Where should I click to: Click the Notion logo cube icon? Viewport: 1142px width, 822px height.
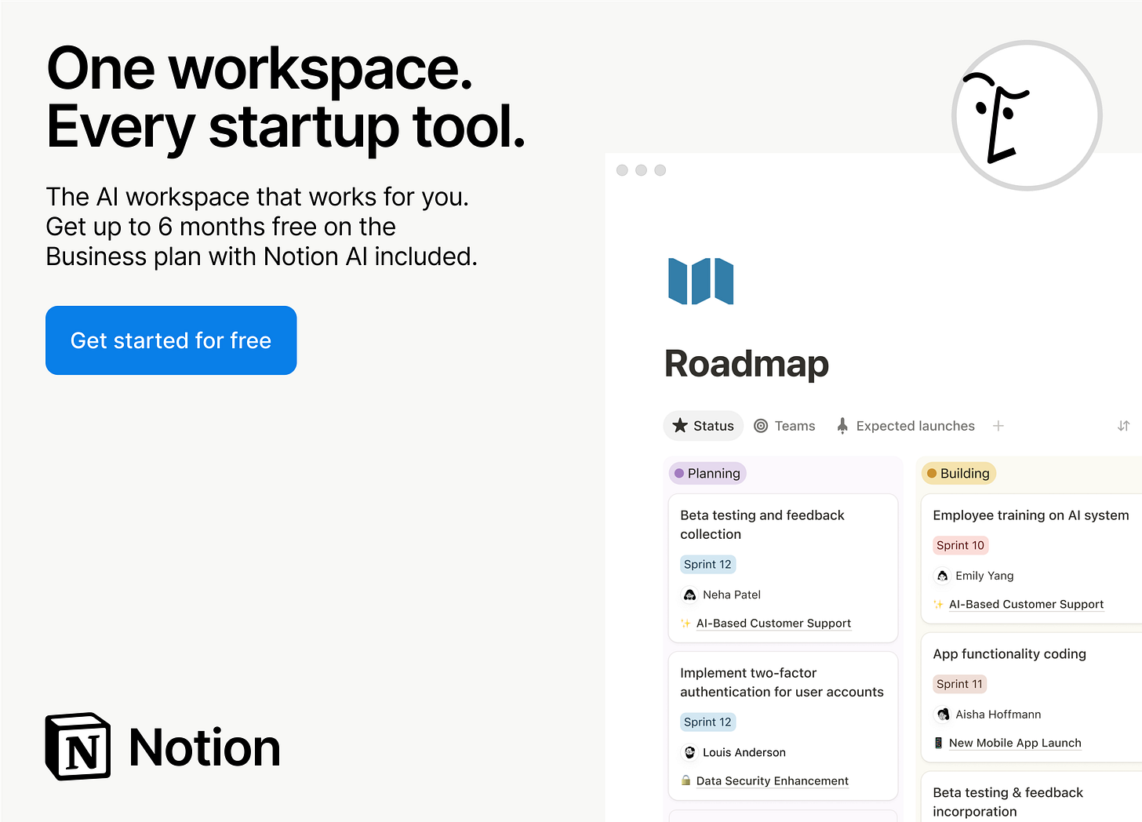pos(77,746)
